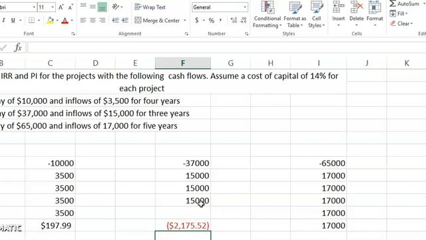Open Conditional Formatting menu

coord(267,14)
